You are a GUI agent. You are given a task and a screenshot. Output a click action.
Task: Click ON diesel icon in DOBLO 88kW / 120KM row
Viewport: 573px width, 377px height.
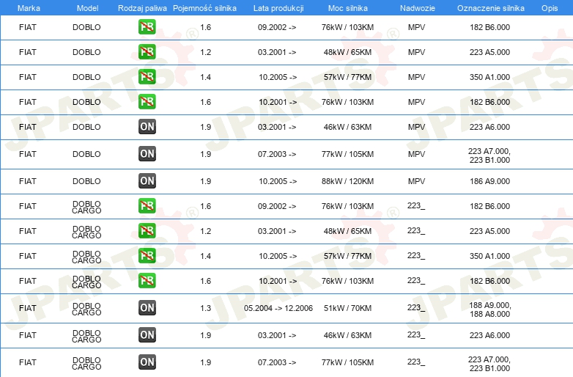(147, 180)
